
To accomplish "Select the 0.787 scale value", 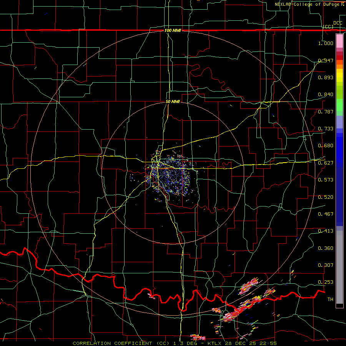I will (x=326, y=111).
